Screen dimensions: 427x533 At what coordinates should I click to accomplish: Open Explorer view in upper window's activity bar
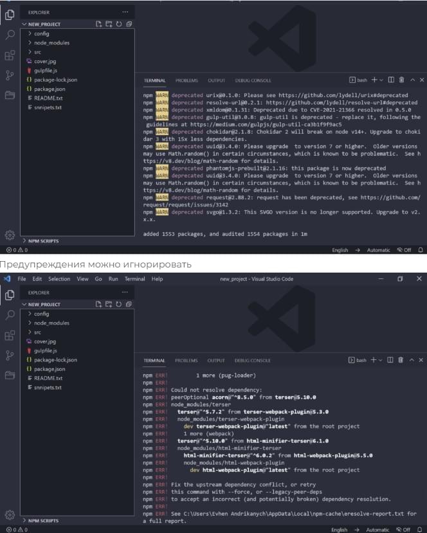10,15
